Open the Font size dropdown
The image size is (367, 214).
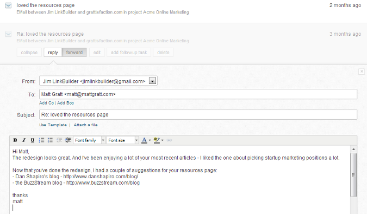pos(123,140)
